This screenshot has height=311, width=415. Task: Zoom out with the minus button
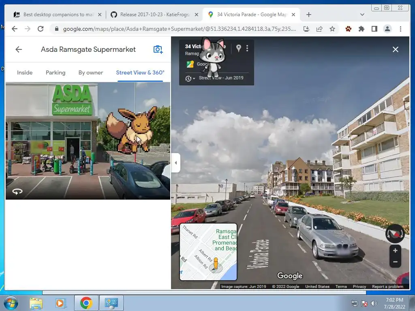click(395, 262)
